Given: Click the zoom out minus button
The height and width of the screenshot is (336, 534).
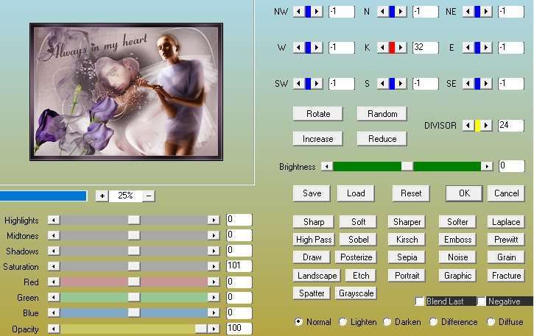Looking at the screenshot, I should [149, 196].
